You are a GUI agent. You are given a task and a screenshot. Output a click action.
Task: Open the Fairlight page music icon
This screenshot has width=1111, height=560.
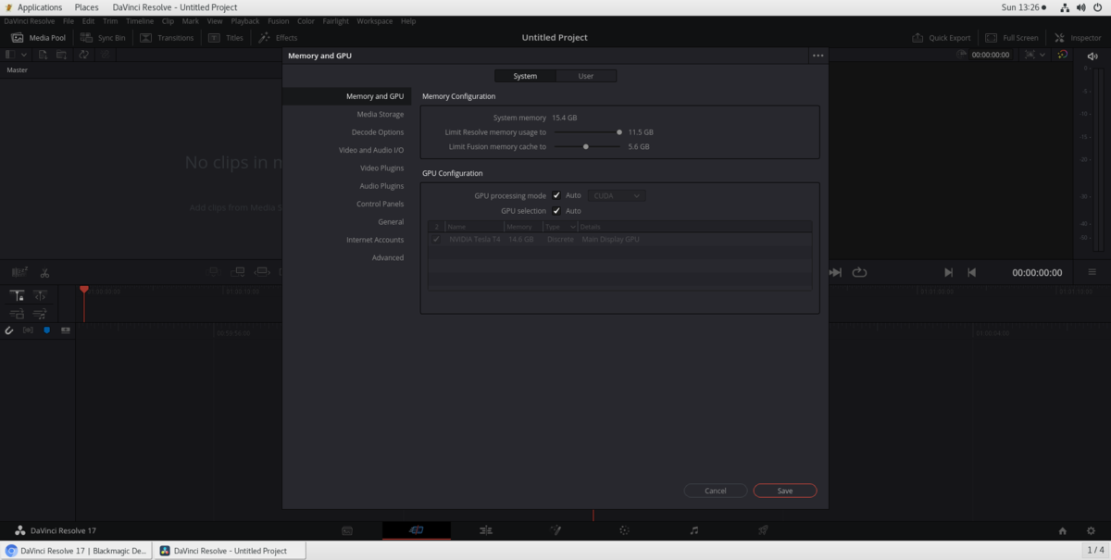coord(694,530)
